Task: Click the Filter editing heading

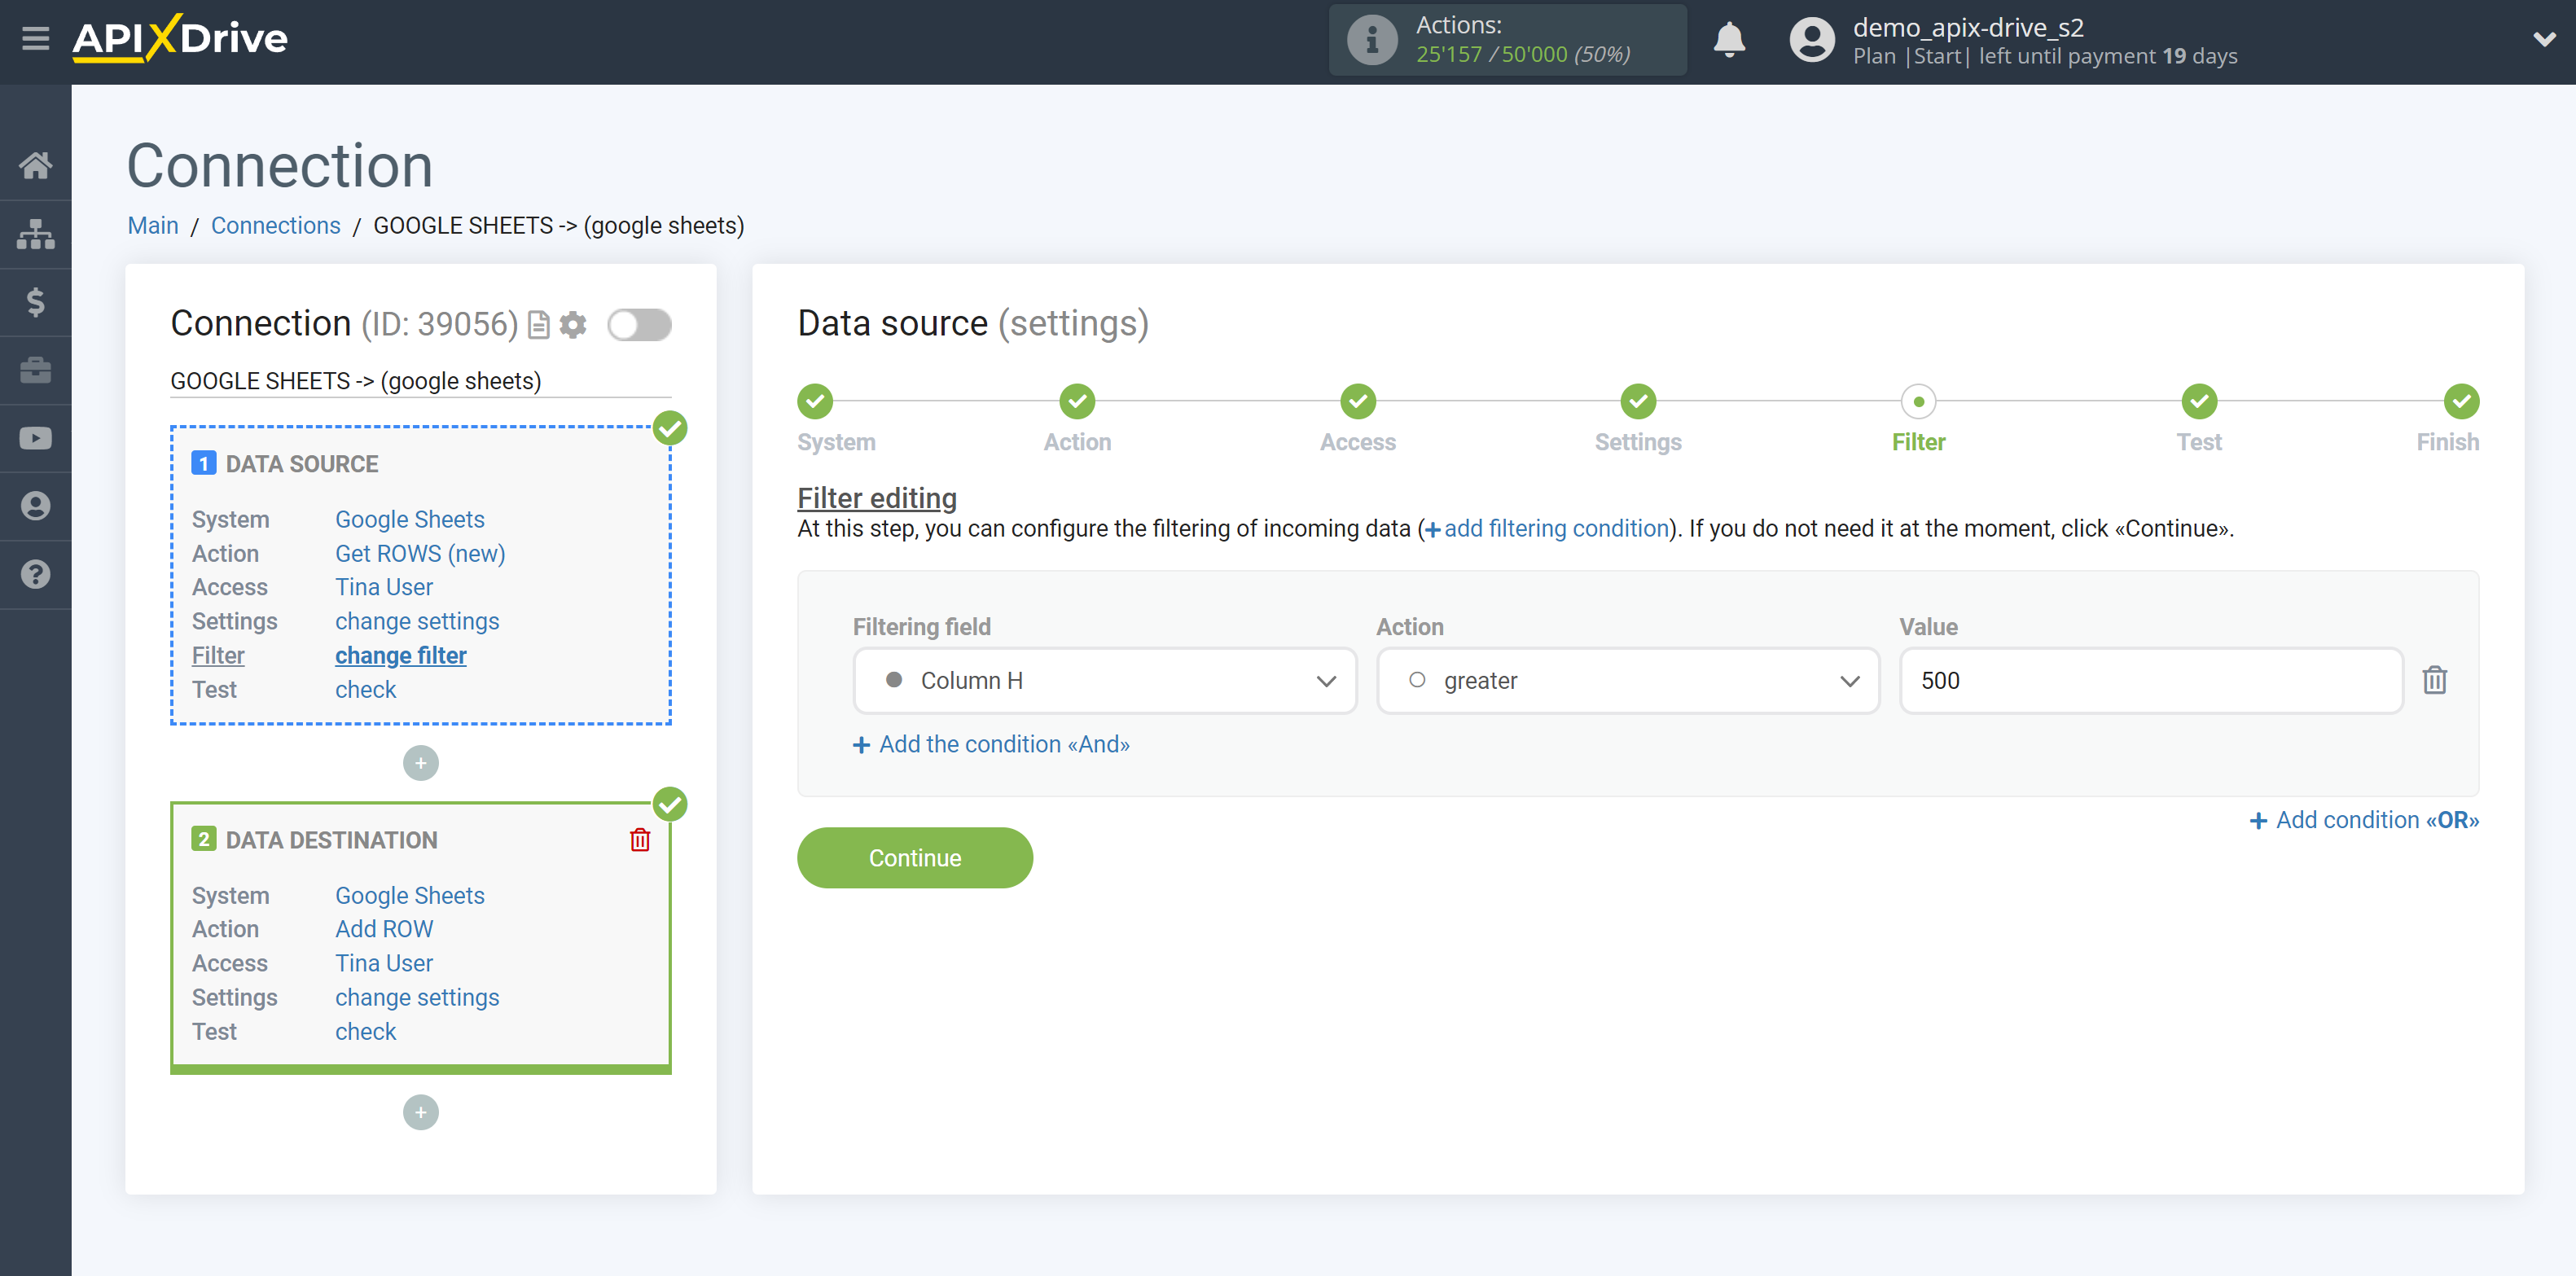Action: [876, 498]
